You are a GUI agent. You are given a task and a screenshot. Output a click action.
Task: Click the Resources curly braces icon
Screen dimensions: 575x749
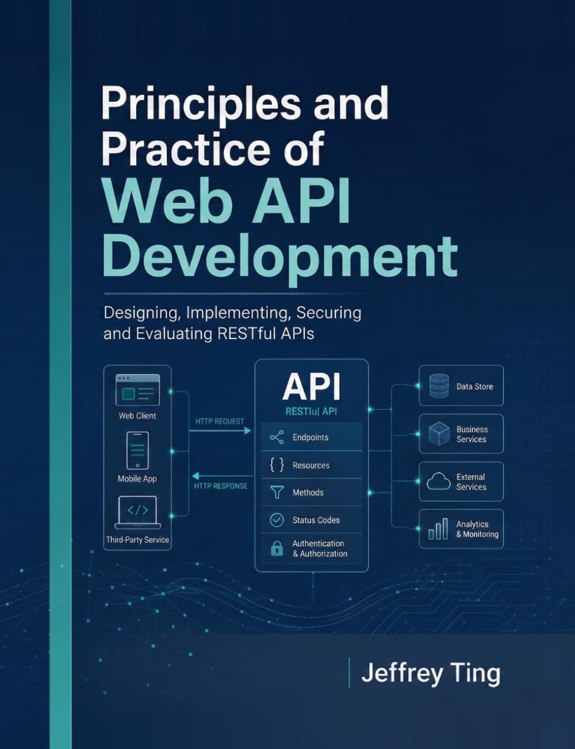277,465
